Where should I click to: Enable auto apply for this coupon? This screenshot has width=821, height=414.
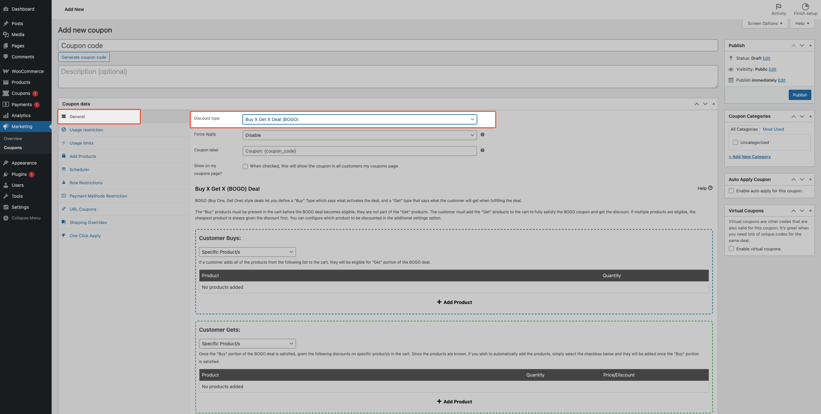(731, 191)
